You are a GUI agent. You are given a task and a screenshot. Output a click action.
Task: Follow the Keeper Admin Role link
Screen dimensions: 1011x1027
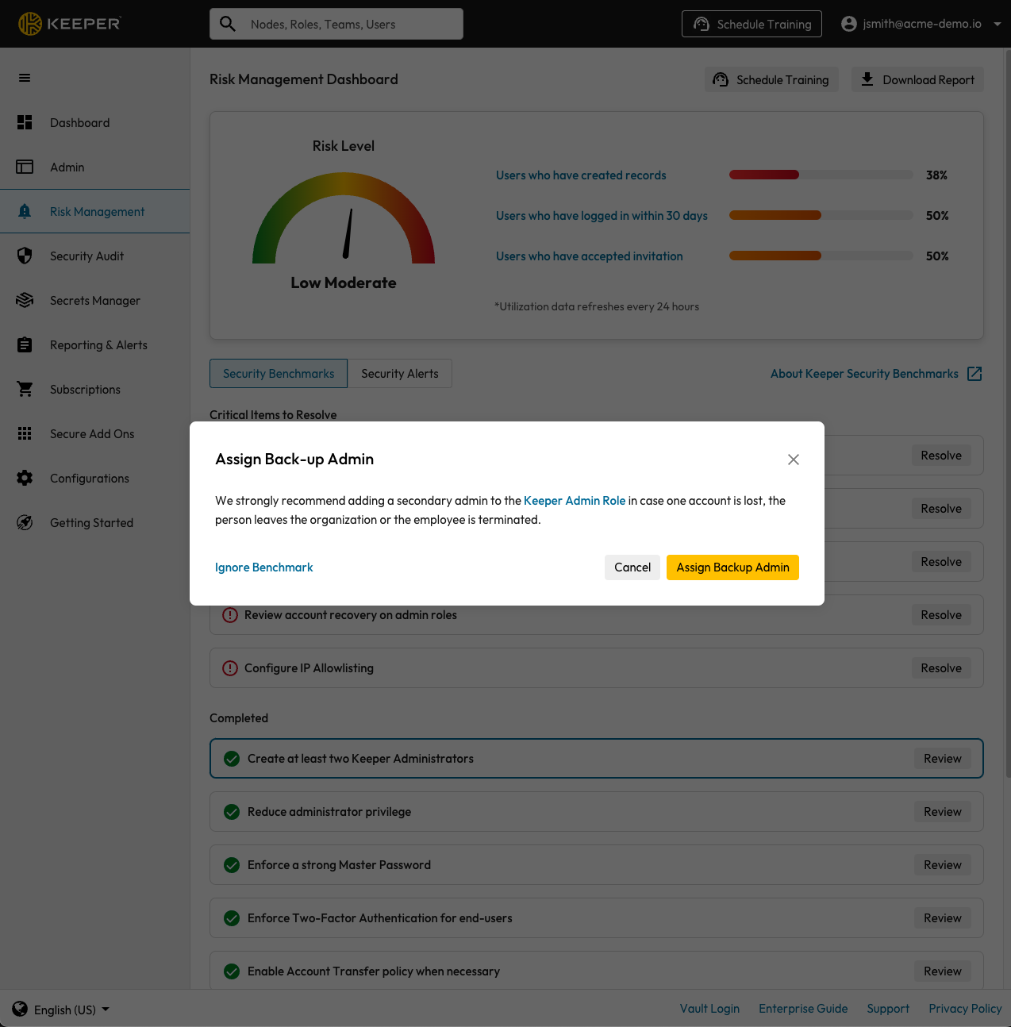pyautogui.click(x=575, y=501)
